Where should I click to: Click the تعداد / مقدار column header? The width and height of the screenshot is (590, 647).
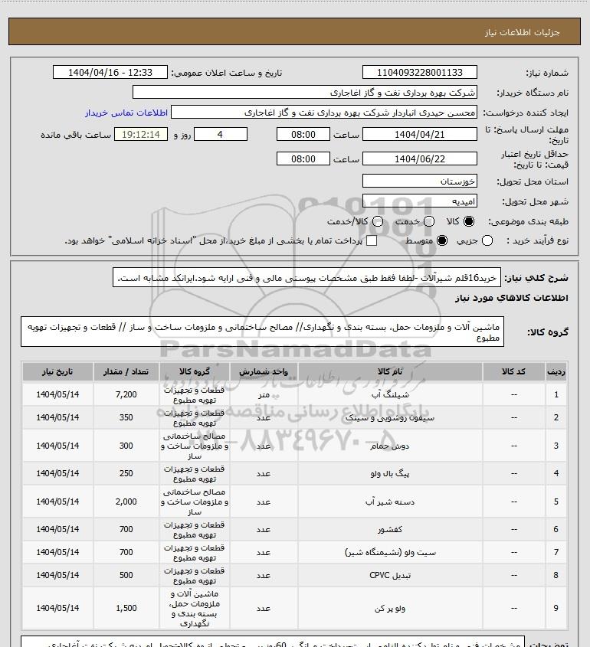[x=126, y=372]
